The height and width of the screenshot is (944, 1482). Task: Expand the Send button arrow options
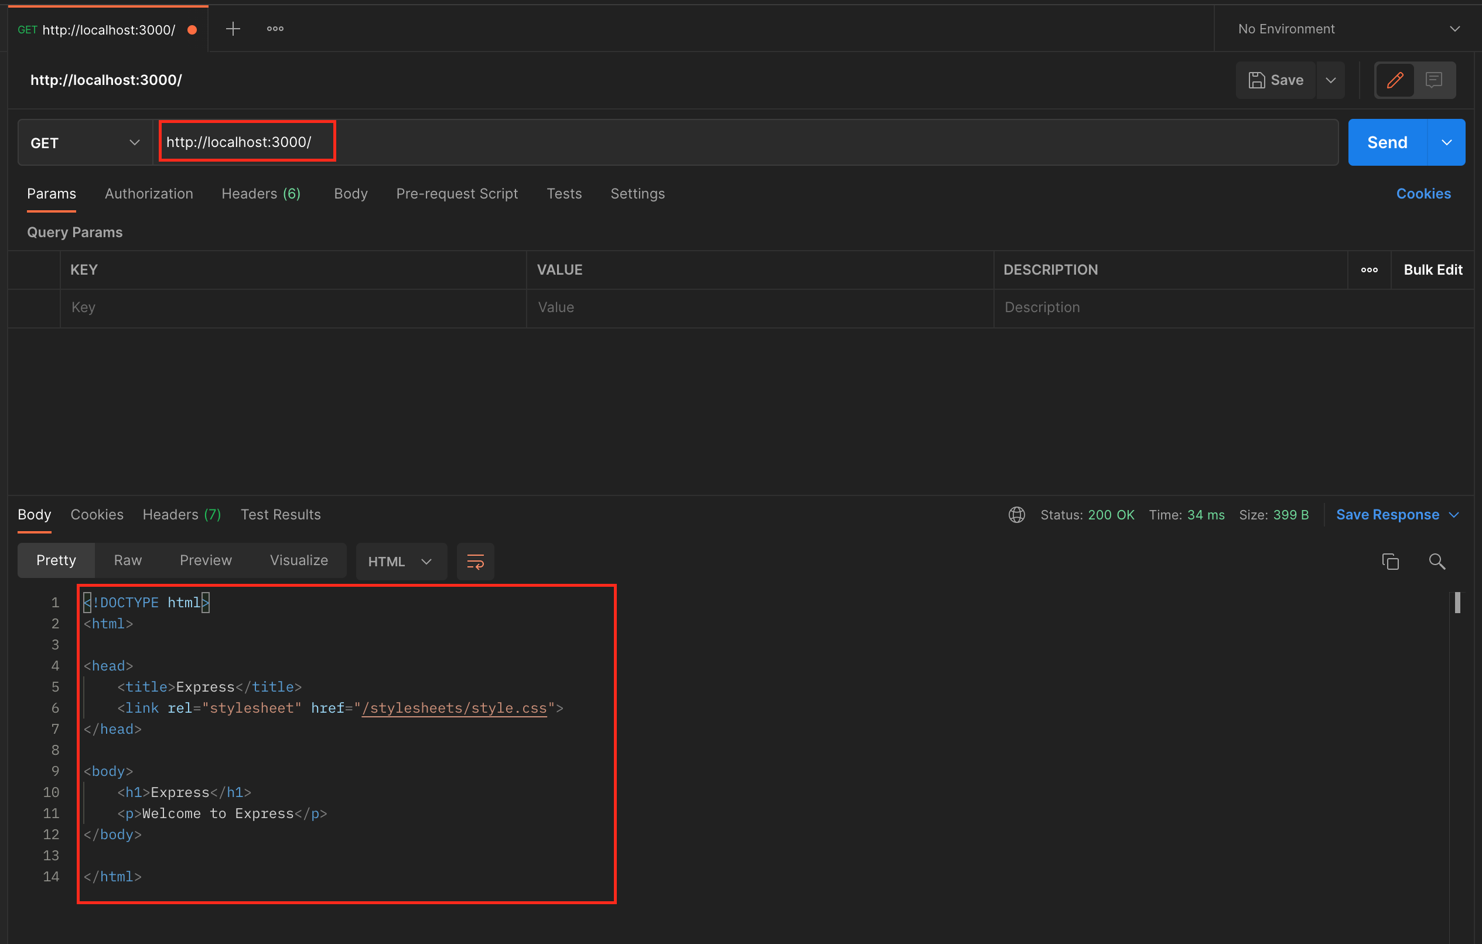tap(1446, 143)
